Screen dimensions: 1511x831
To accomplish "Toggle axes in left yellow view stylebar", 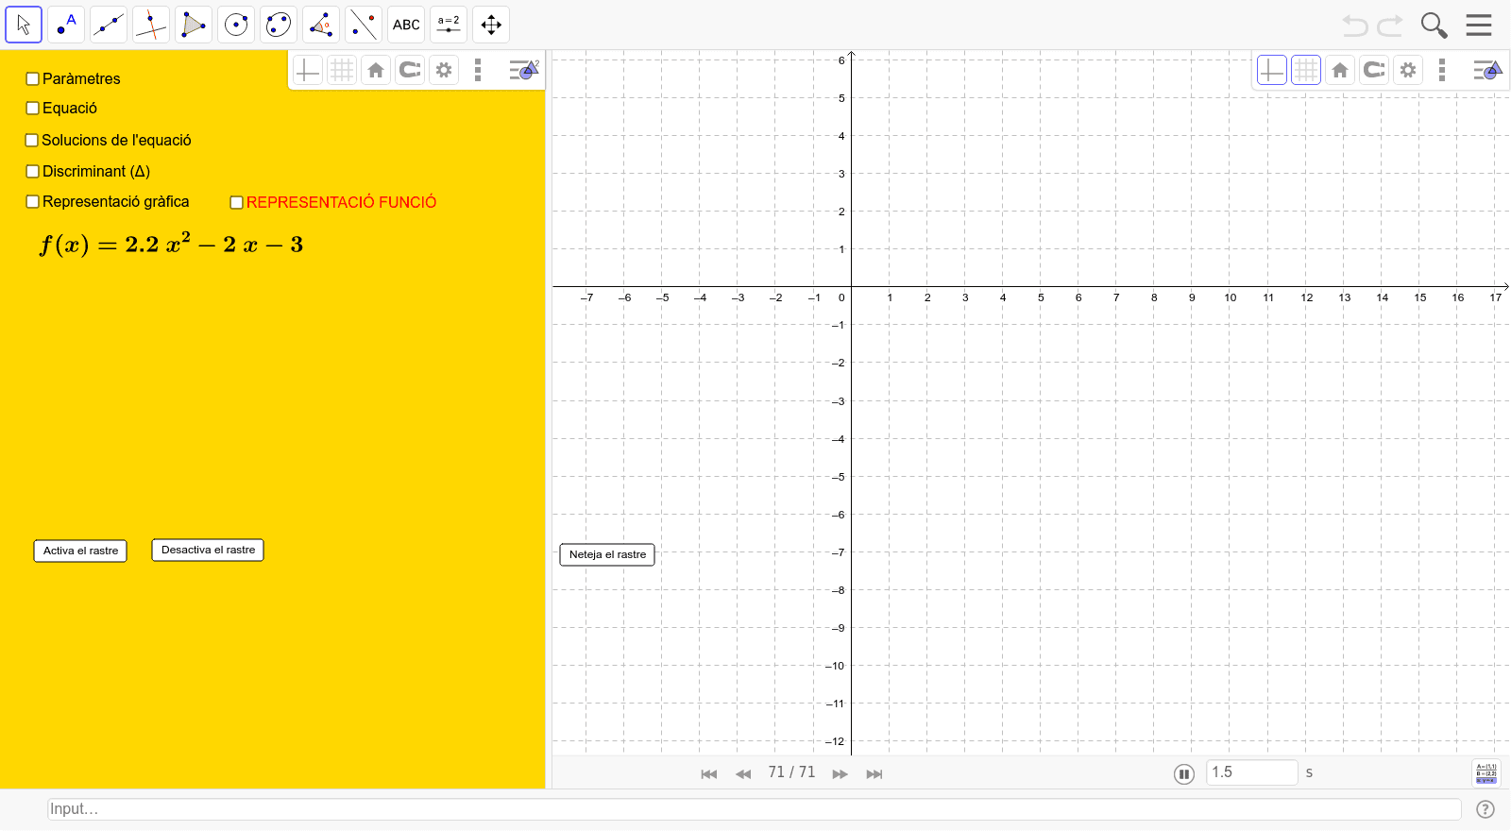I will pyautogui.click(x=308, y=70).
